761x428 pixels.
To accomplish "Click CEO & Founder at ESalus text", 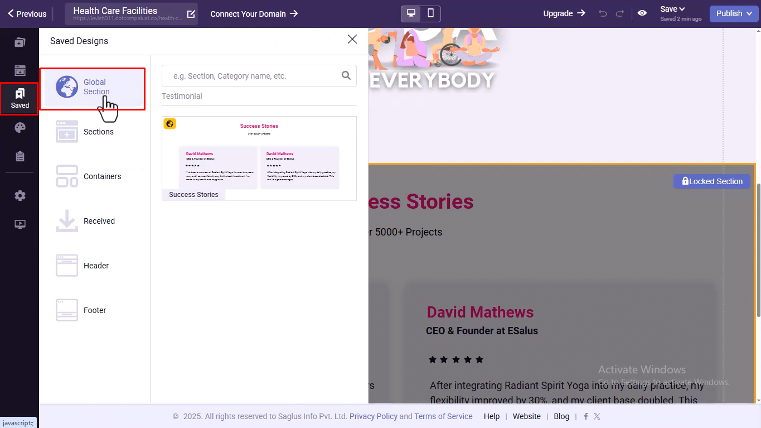I will 482,331.
